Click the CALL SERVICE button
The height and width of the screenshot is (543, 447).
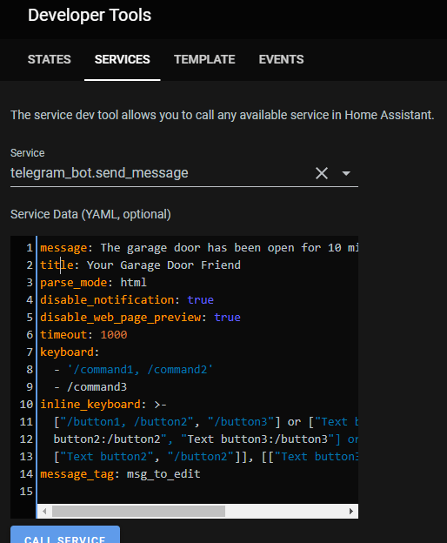click(x=65, y=535)
